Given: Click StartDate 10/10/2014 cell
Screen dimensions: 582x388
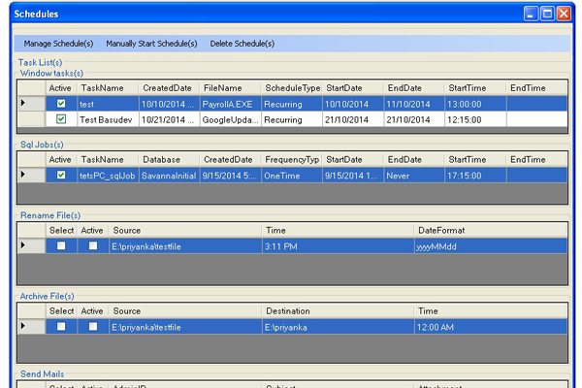Looking at the screenshot, I should (x=353, y=104).
